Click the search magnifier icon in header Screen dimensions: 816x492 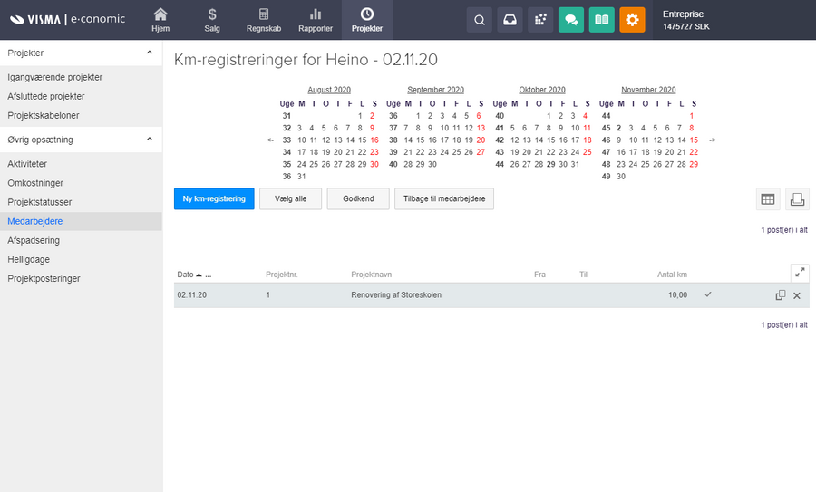480,20
